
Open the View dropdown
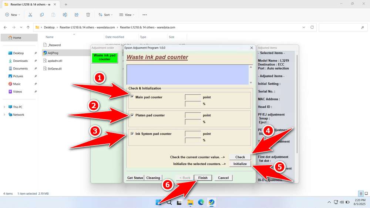[127, 15]
